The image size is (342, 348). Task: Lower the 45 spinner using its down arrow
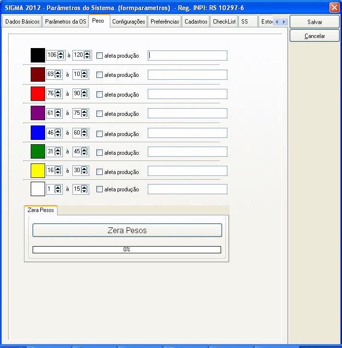84,153
